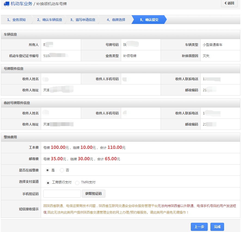The image size is (242, 232).
Task: Click the 临时号牌取件信息 section header
Action: [x=17, y=103]
